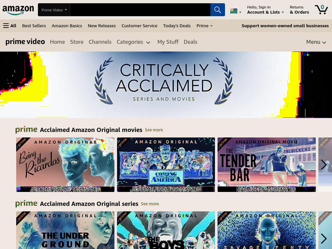This screenshot has height=249, width=332.
Task: Open Best Sellers link
Action: [x=34, y=26]
